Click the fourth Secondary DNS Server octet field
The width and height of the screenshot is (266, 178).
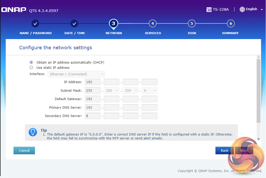pos(150,116)
